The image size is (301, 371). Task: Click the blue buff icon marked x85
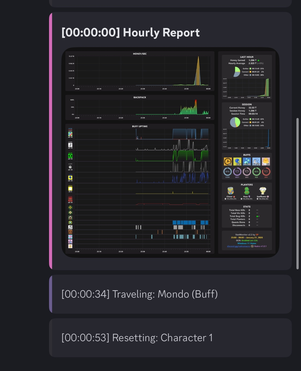(237, 162)
